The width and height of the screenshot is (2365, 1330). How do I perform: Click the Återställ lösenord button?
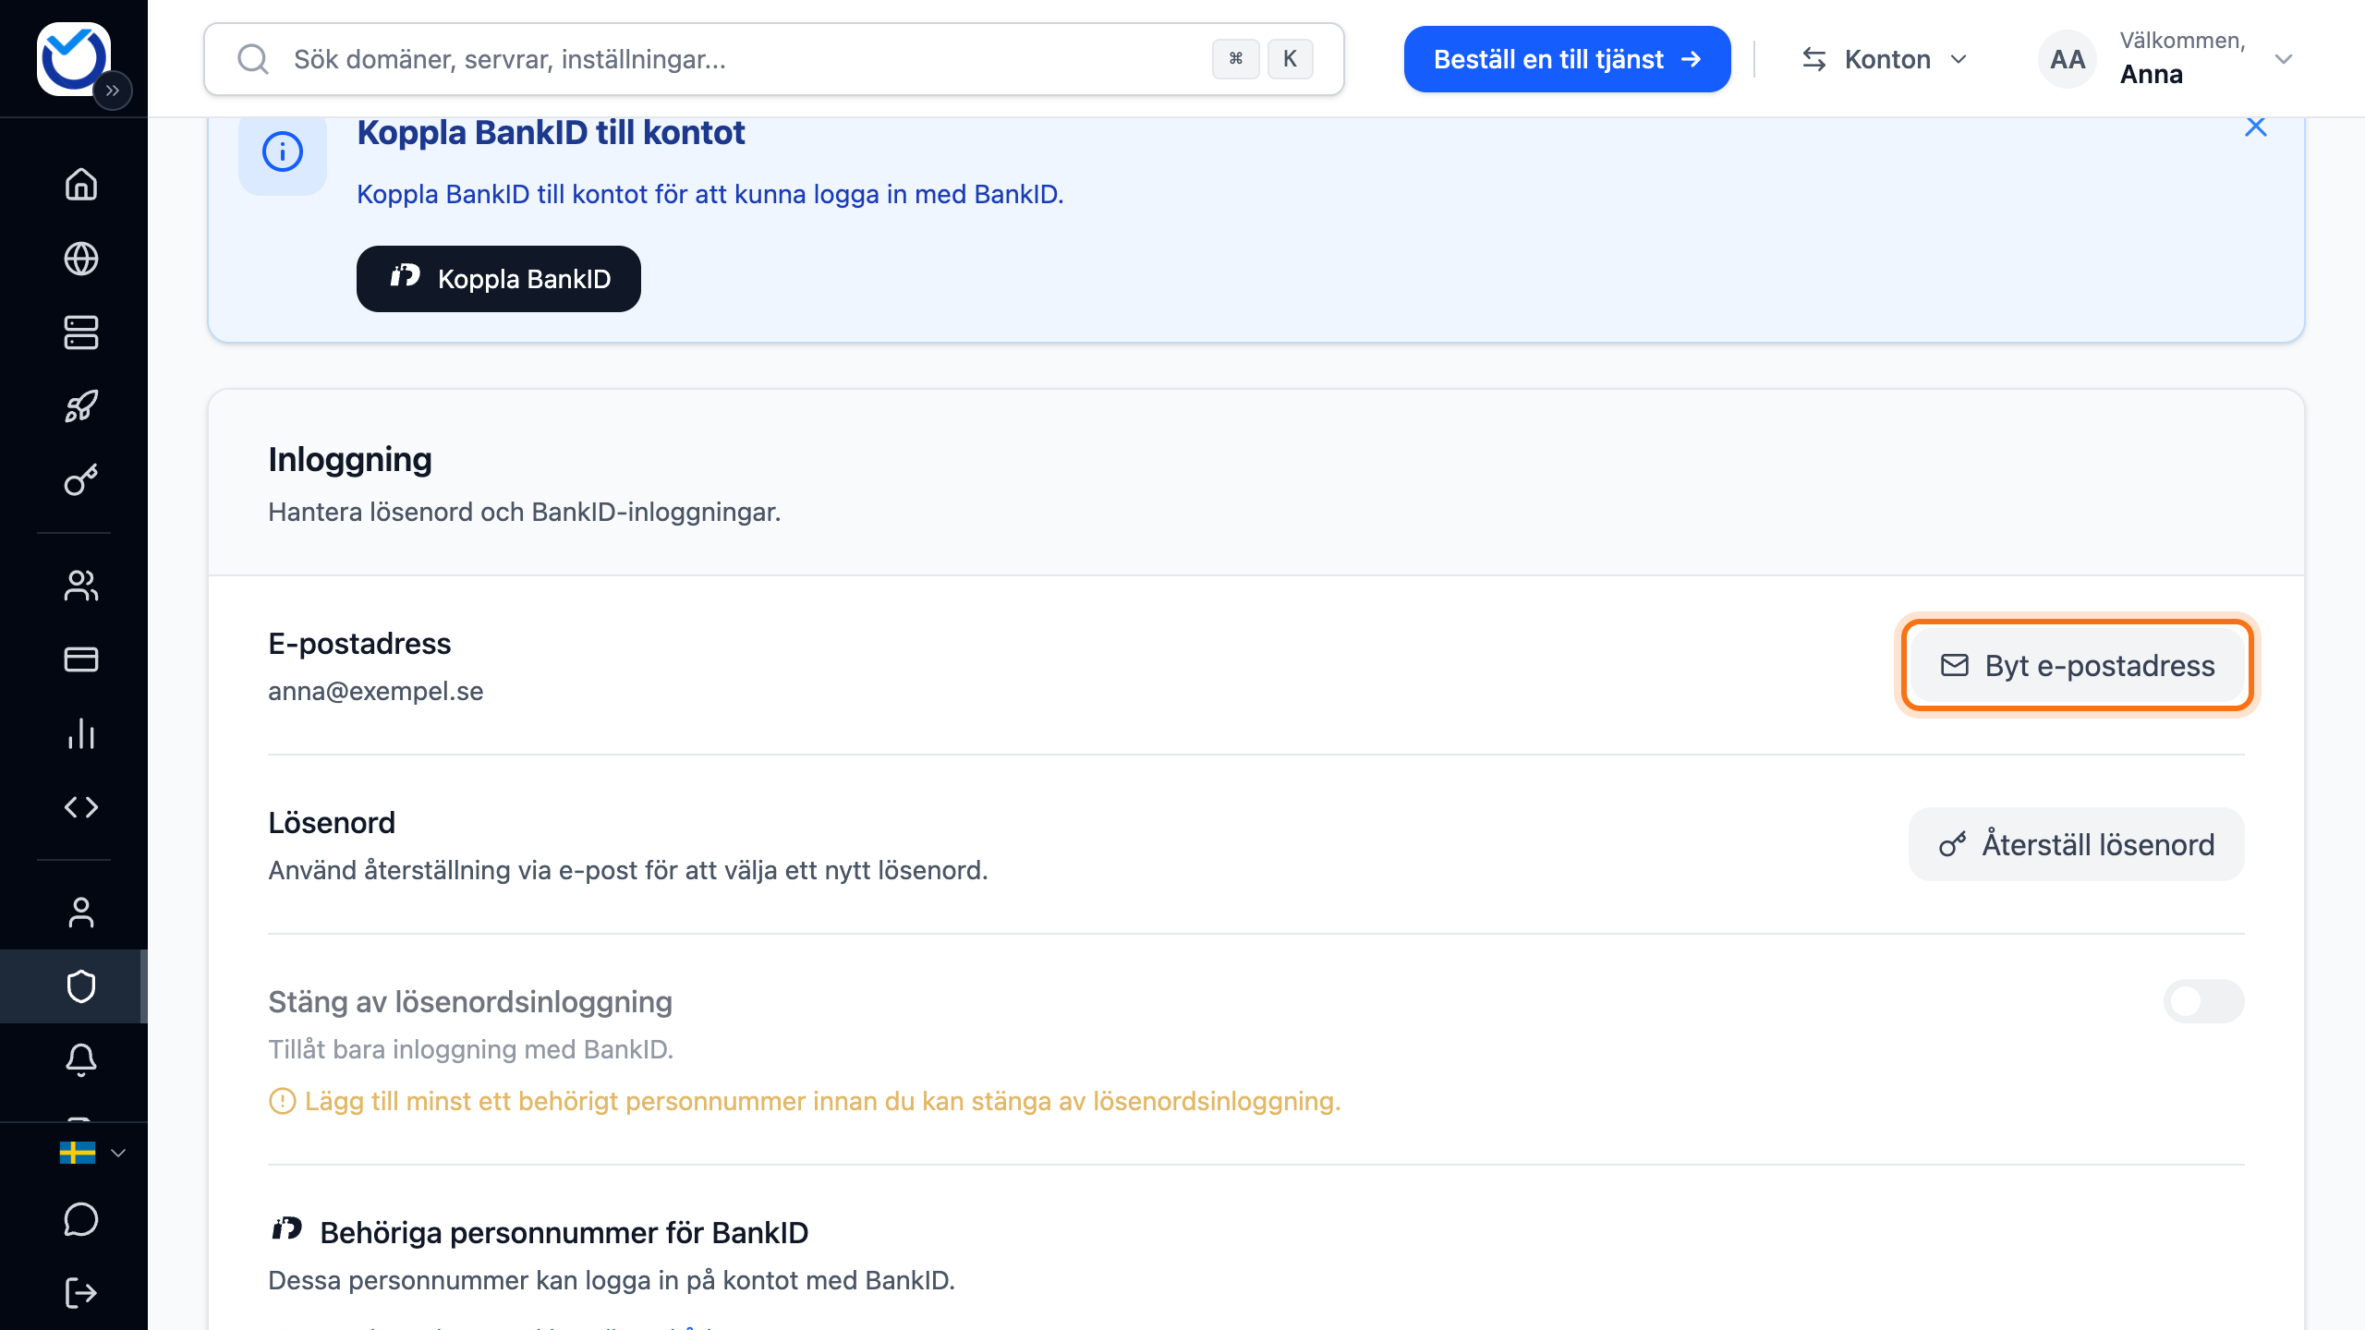[x=2077, y=844]
